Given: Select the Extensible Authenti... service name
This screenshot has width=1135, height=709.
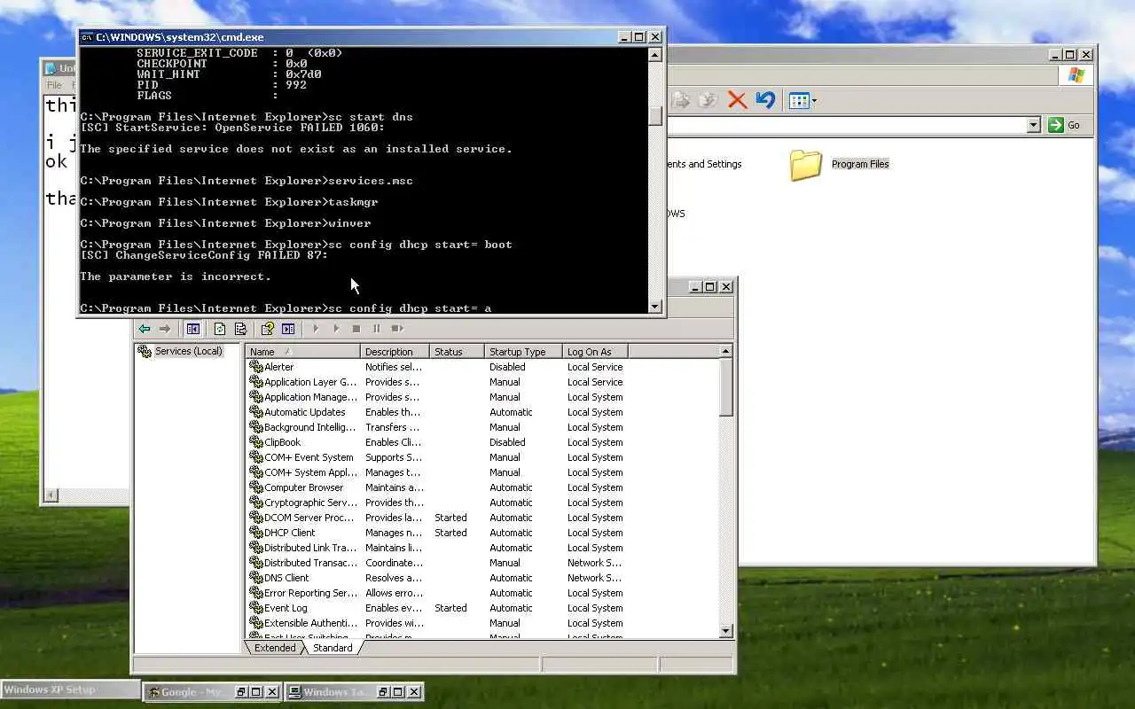Looking at the screenshot, I should pyautogui.click(x=310, y=623).
